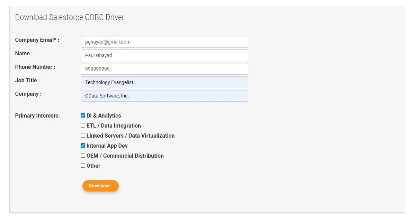This screenshot has height=223, width=419.
Task: Uncheck the "BI & Analytics" checkbox
Action: pos(83,115)
